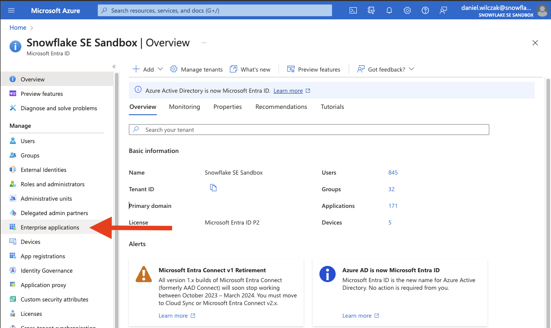Open the feedback icon in top bar
The height and width of the screenshot is (328, 551).
[x=443, y=10]
